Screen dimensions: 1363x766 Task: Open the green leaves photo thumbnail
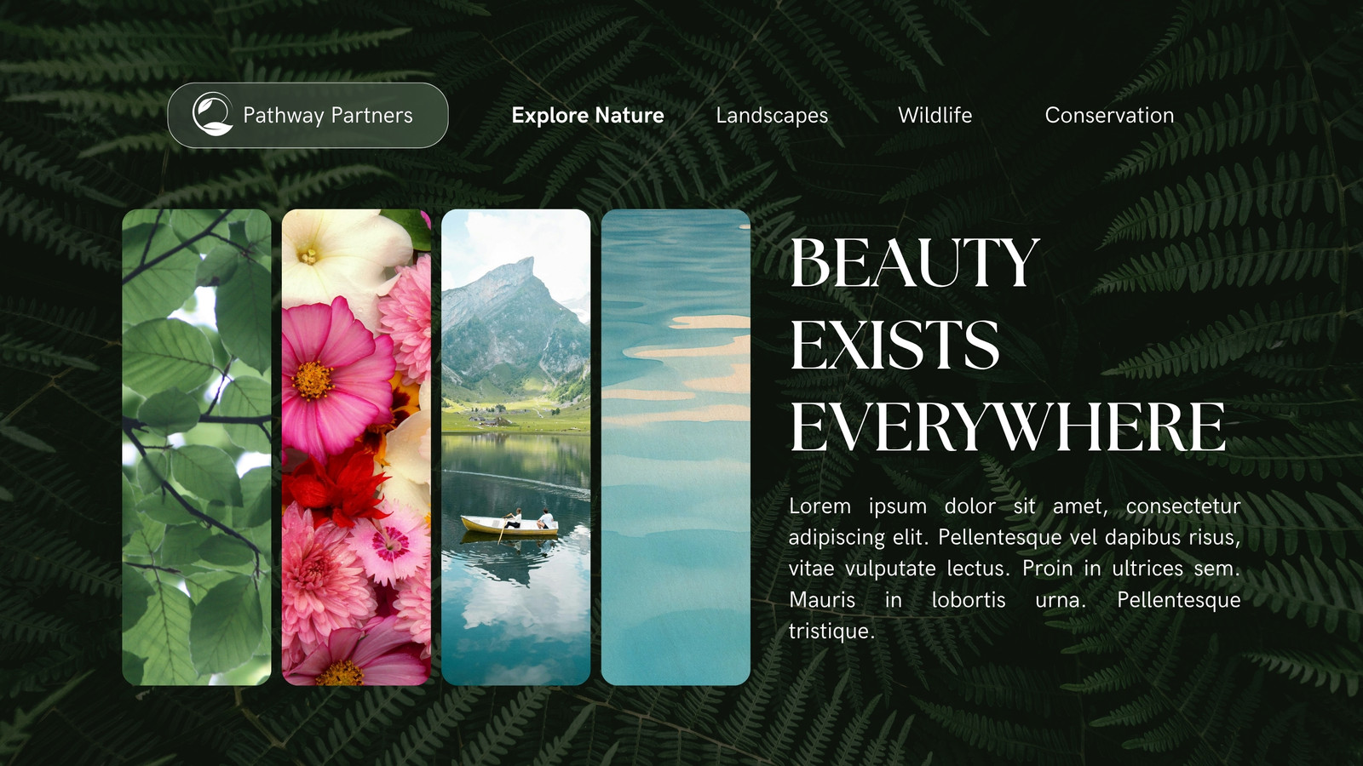click(197, 447)
